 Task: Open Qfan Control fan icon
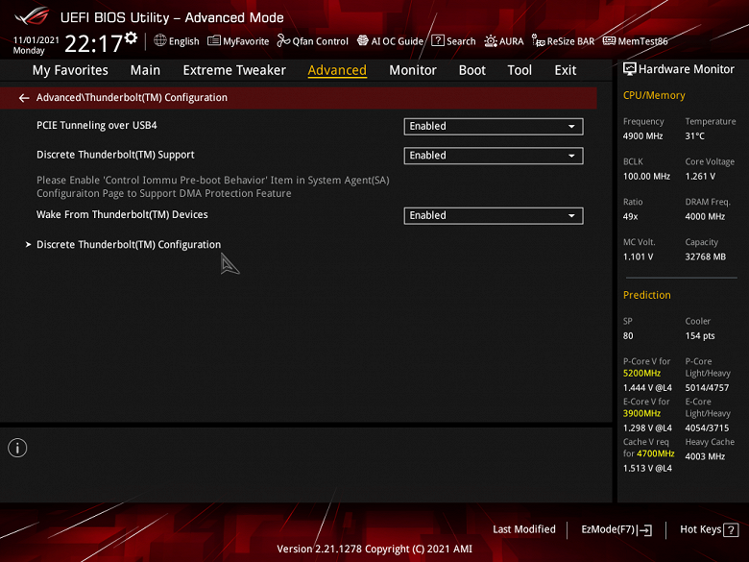[x=283, y=40]
